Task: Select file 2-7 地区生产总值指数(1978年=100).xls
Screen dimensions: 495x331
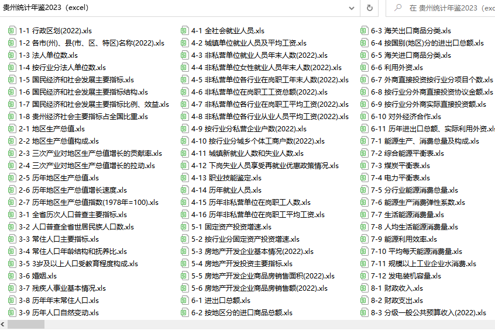Action: (x=83, y=203)
